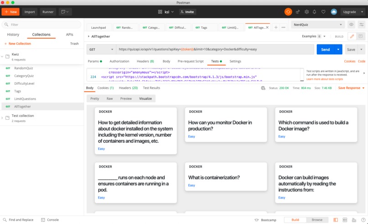Open the user avatar icon
368x224 pixels.
coord(334,12)
